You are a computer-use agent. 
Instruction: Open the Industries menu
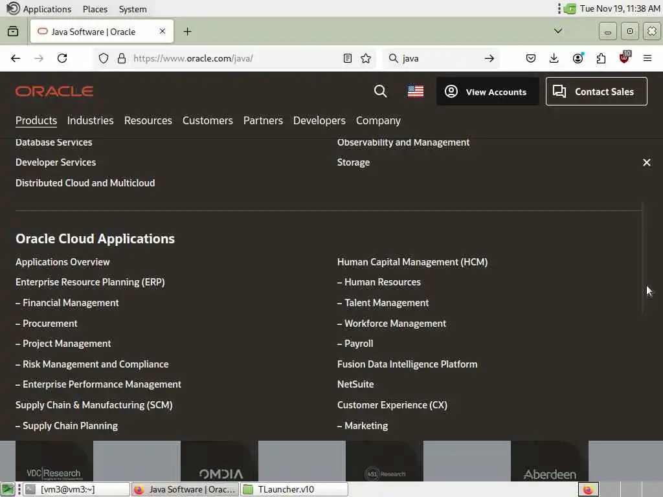coord(91,120)
